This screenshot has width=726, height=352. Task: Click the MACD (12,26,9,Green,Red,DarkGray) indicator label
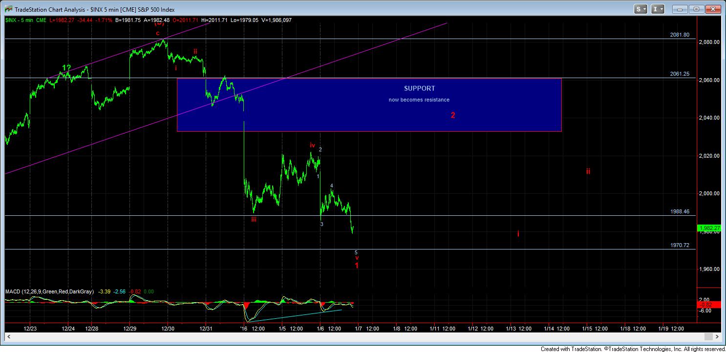pyautogui.click(x=50, y=291)
